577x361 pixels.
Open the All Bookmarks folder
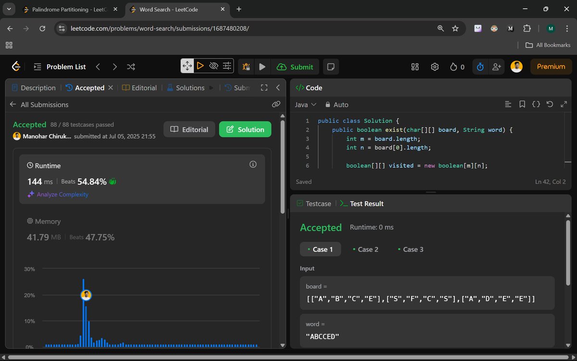[x=548, y=45]
